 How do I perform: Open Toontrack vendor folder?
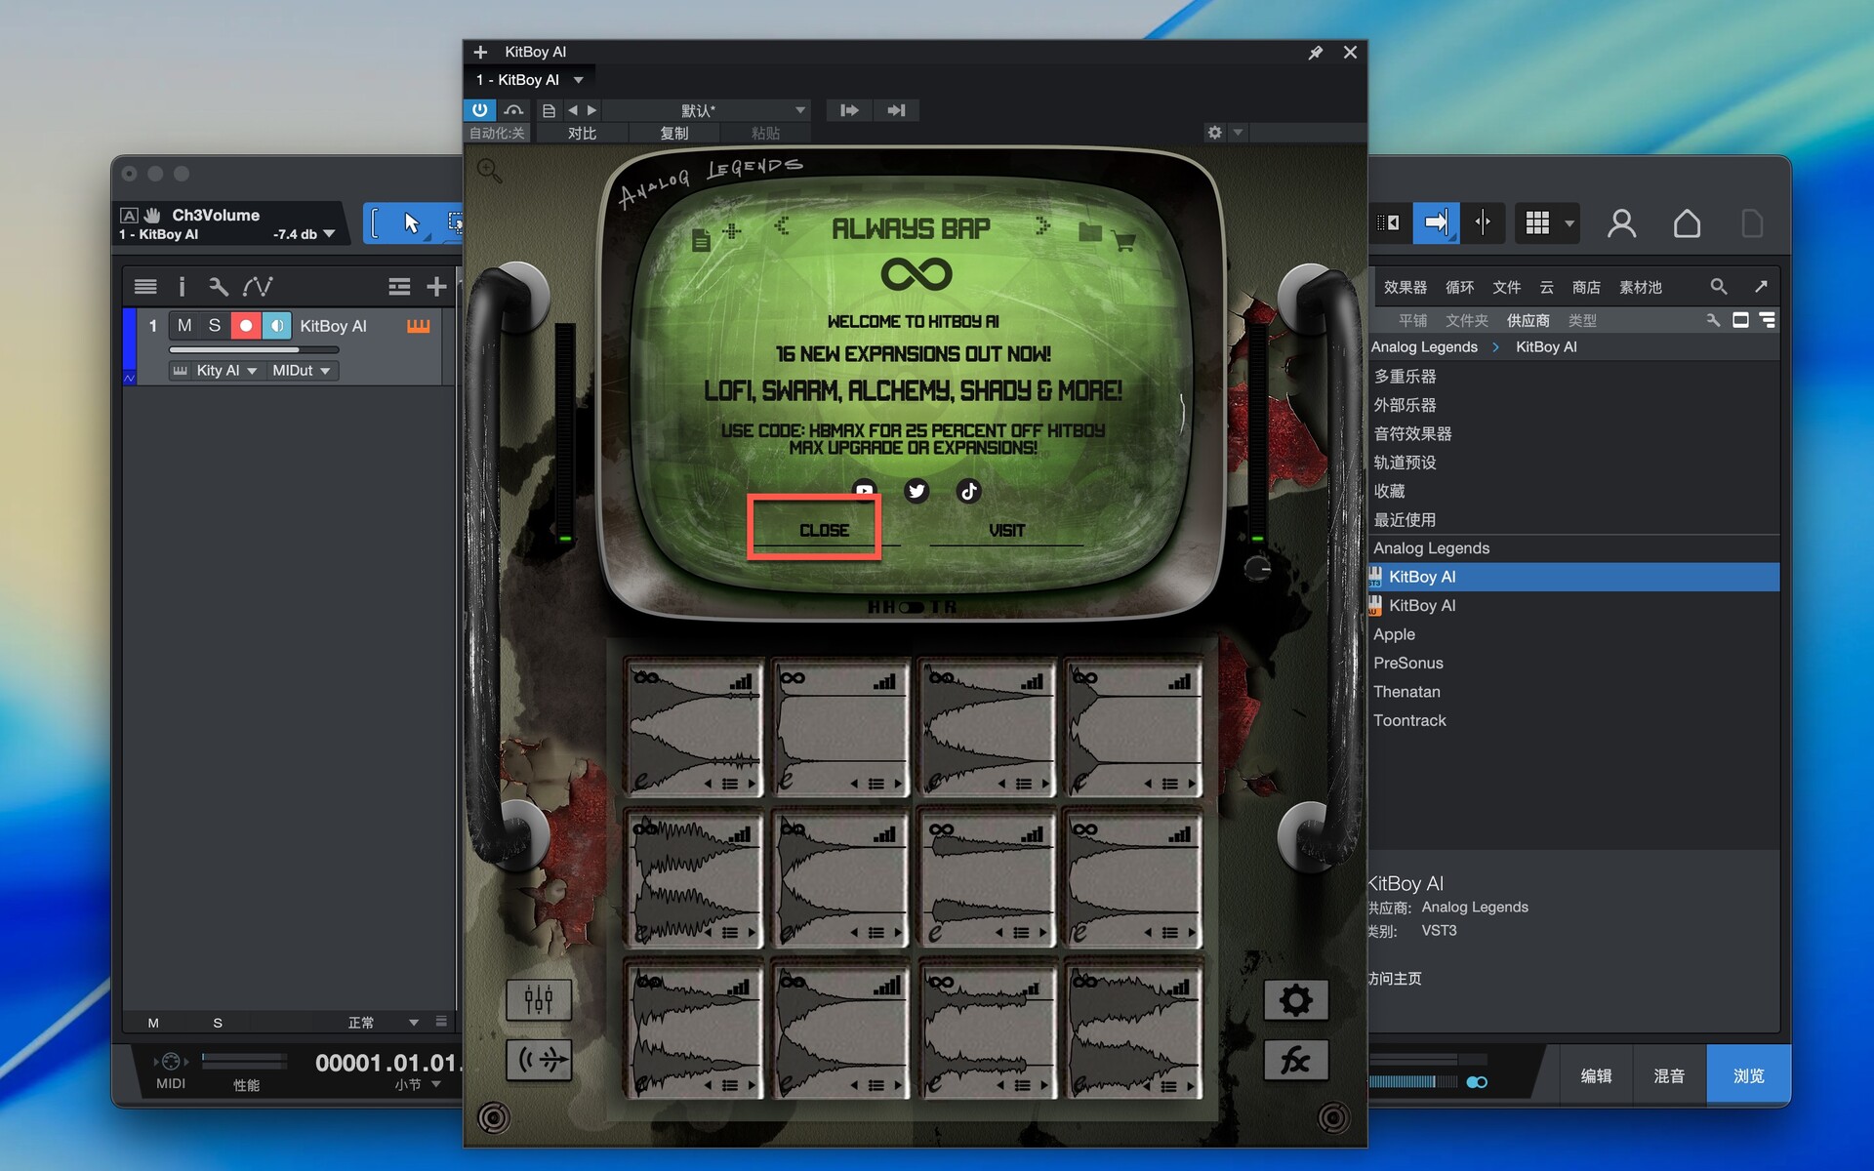click(1409, 720)
